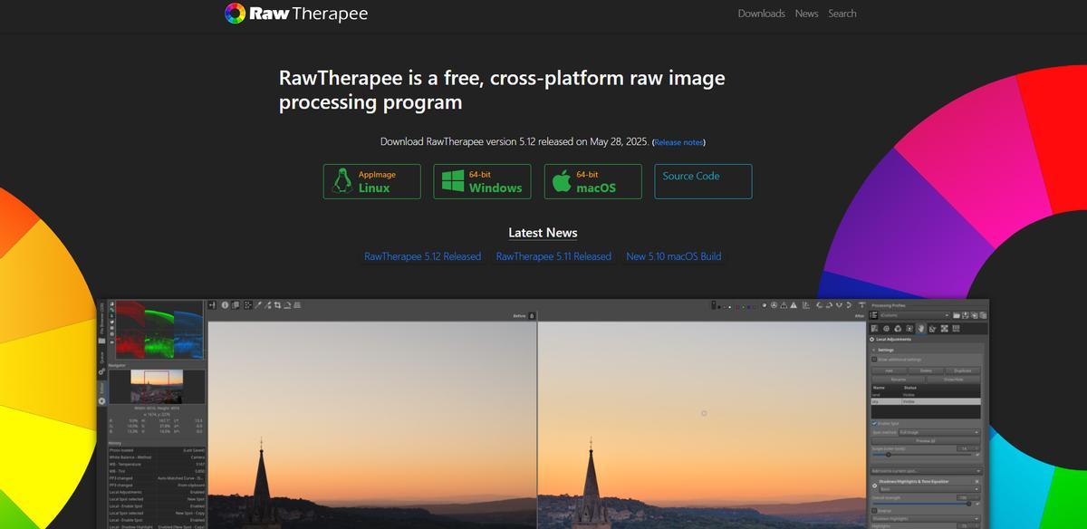Open the Spot method Full image dropdown
Image resolution: width=1087 pixels, height=529 pixels.
pos(938,432)
